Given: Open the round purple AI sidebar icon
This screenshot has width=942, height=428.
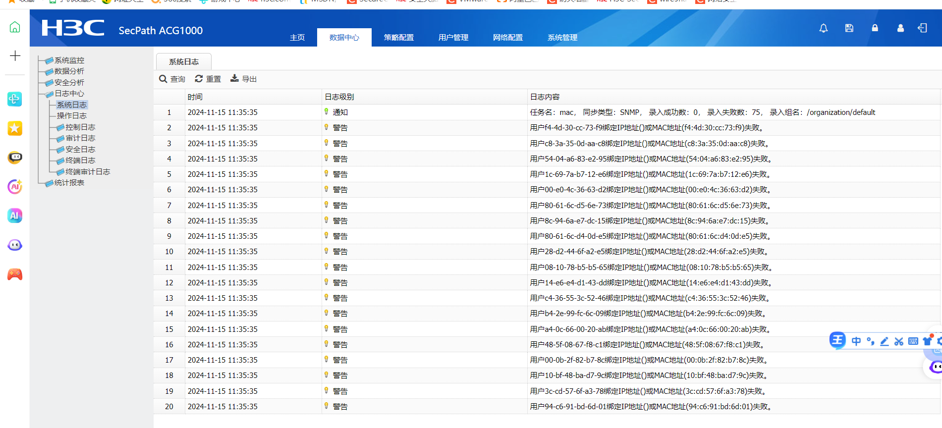Looking at the screenshot, I should click(x=15, y=187).
